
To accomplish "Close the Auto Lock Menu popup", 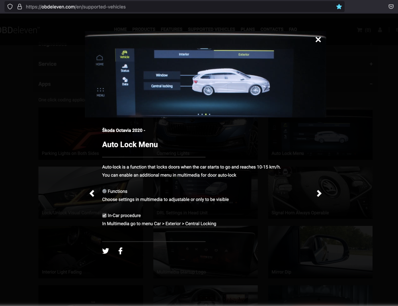I will coord(318,40).
